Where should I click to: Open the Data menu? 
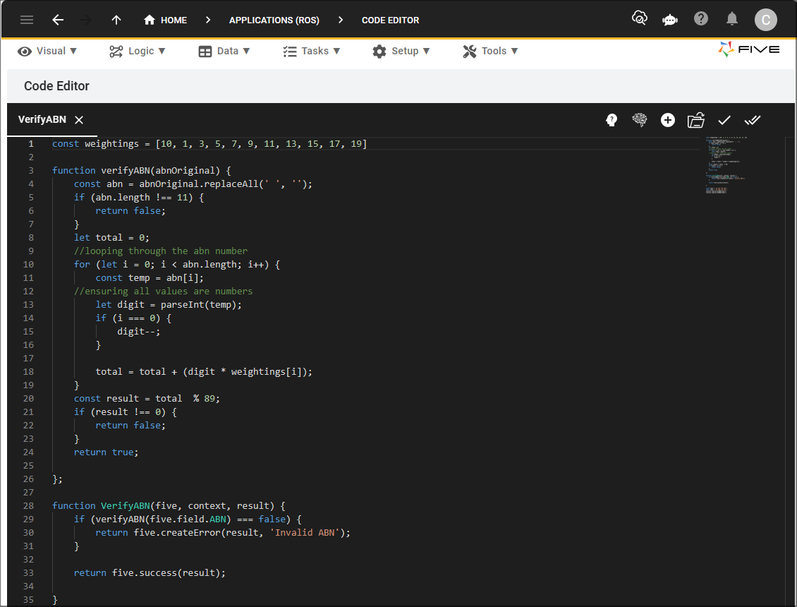(224, 51)
